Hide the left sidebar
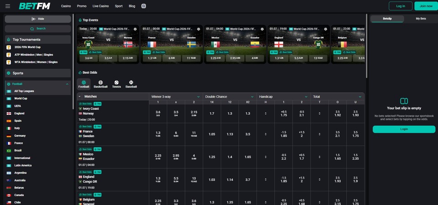This screenshot has width=438, height=205. [38, 19]
